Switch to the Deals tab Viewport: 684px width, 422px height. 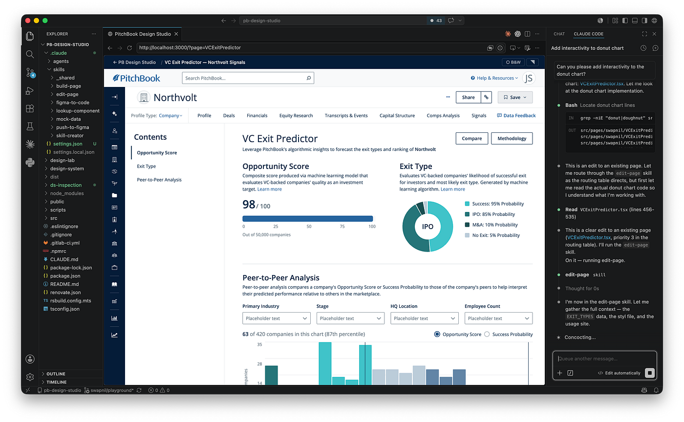[x=229, y=116]
